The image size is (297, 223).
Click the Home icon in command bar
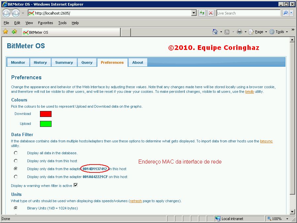[x=215, y=32]
